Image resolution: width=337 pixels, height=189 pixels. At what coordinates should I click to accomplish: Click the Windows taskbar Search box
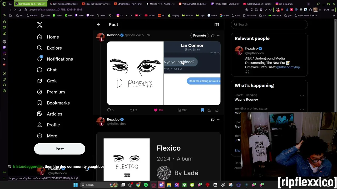pyautogui.click(x=99, y=185)
